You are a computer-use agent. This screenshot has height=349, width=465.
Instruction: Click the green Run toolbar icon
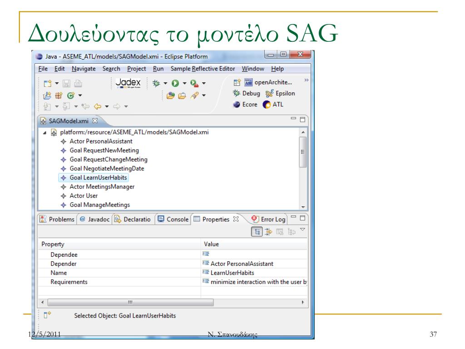coord(175,84)
